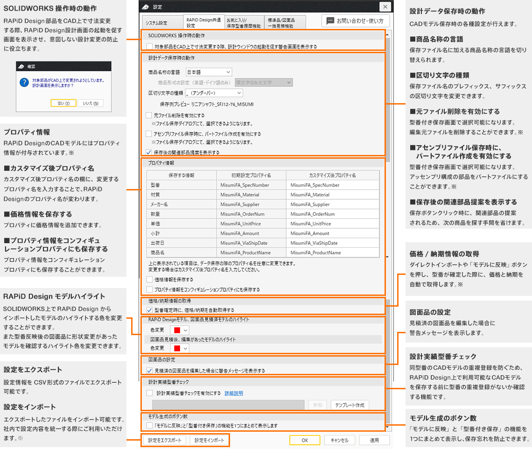This screenshot has height=449, width=532.
Task: Enable the CAD dimension change warning checkbox
Action: coord(149,46)
